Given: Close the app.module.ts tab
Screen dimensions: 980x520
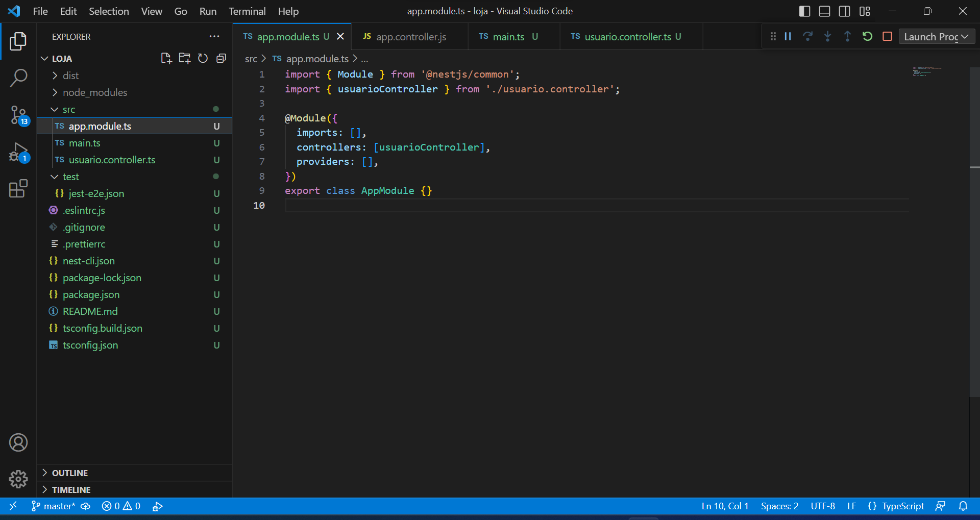Looking at the screenshot, I should tap(340, 37).
